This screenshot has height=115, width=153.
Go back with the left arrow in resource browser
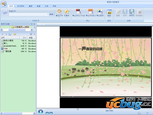point(3,34)
